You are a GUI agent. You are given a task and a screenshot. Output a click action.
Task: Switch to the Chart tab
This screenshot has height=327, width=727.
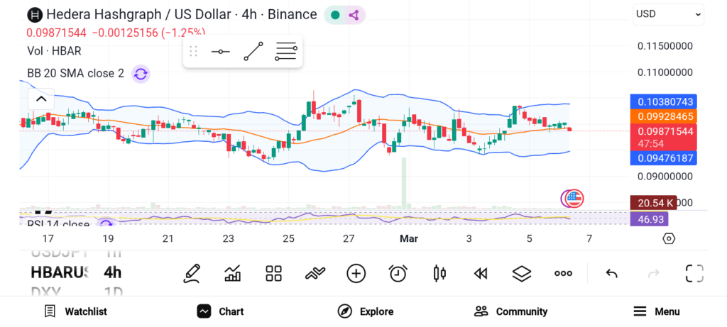[x=220, y=311]
